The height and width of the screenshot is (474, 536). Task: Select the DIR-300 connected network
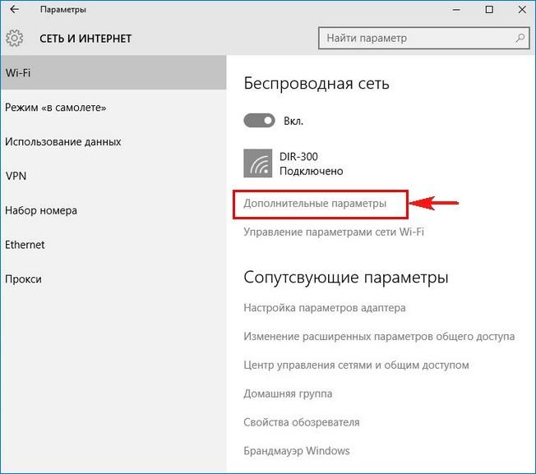click(293, 163)
